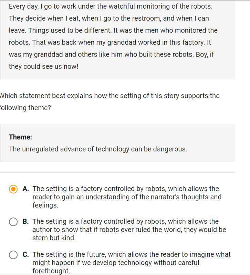
Task: Click the bold "Theme:" heading
Action: point(20,137)
